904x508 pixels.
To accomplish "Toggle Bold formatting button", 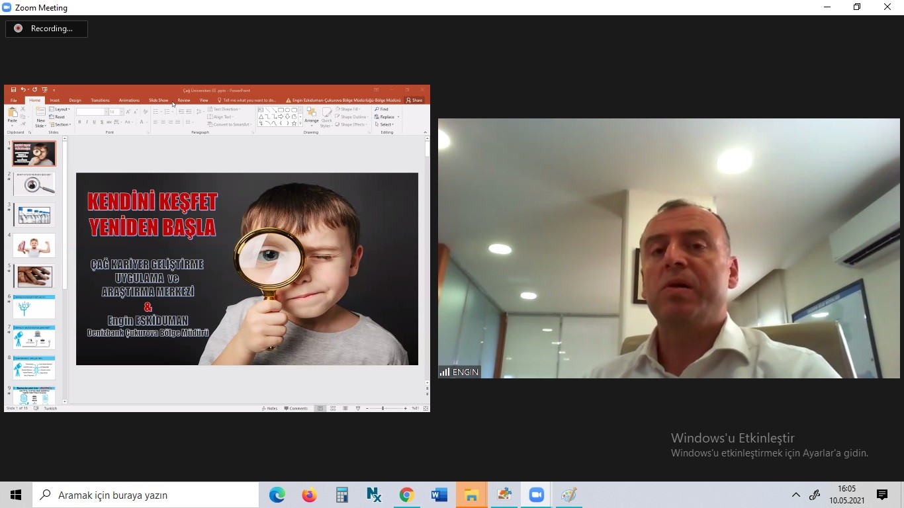I will click(x=79, y=122).
